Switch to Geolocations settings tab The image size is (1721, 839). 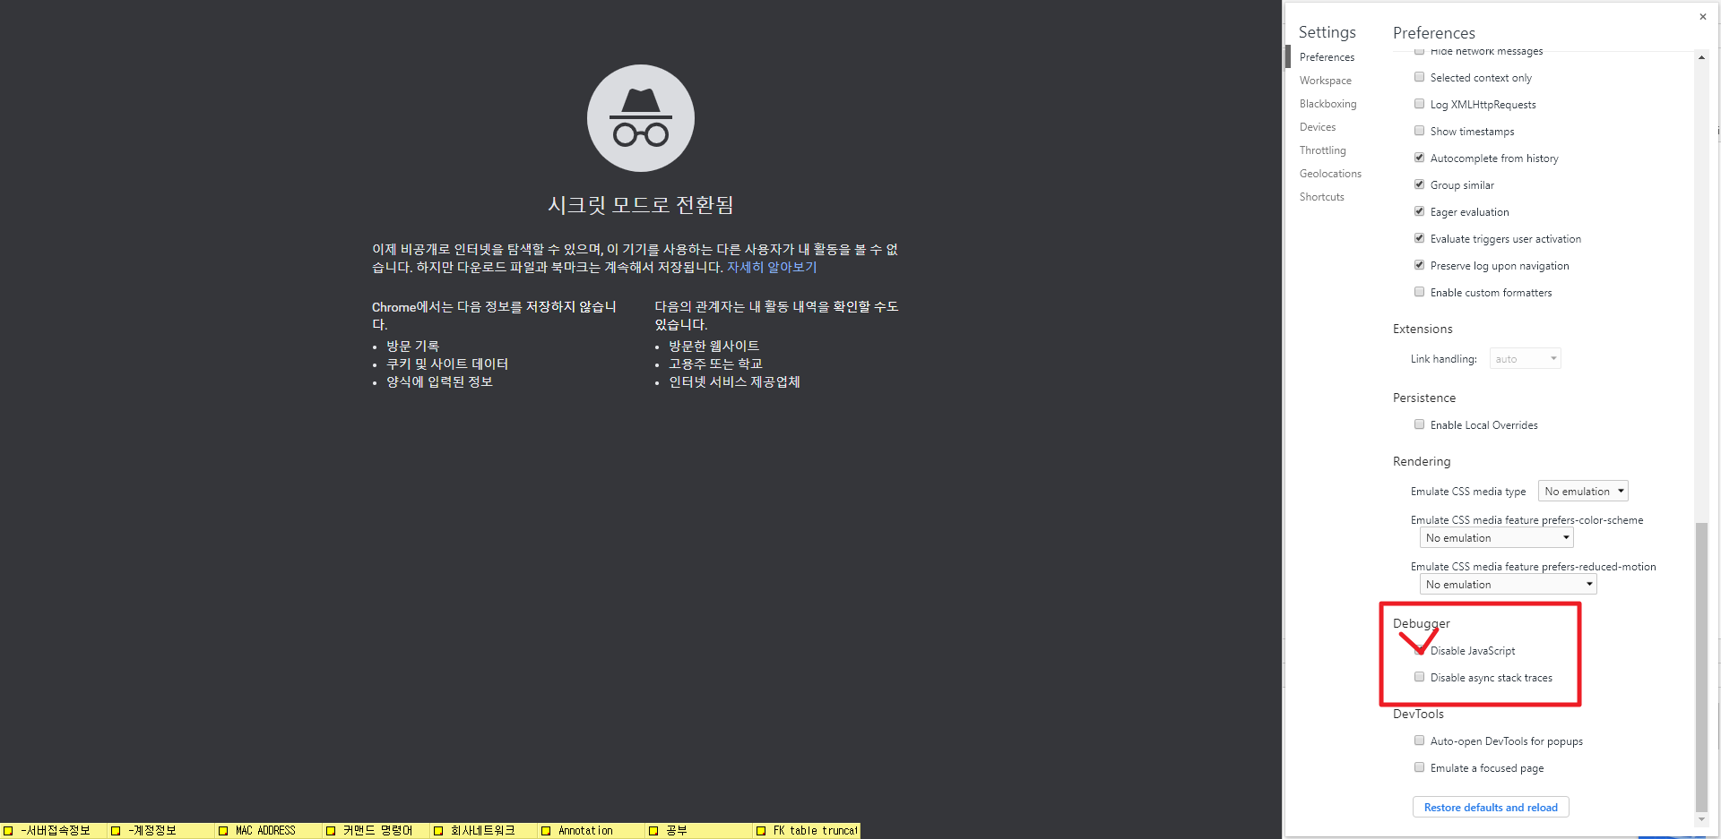coord(1330,174)
